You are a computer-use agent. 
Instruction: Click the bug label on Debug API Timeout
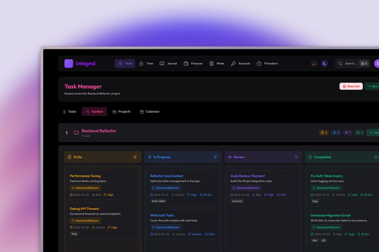74,234
